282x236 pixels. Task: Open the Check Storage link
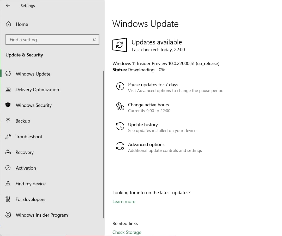click(x=127, y=232)
